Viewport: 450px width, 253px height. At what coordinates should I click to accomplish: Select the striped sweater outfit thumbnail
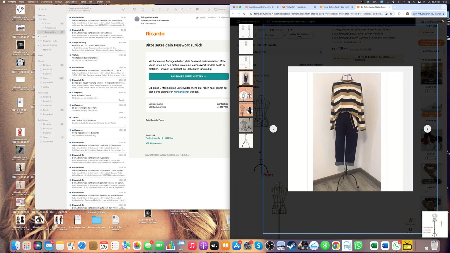(x=246, y=78)
